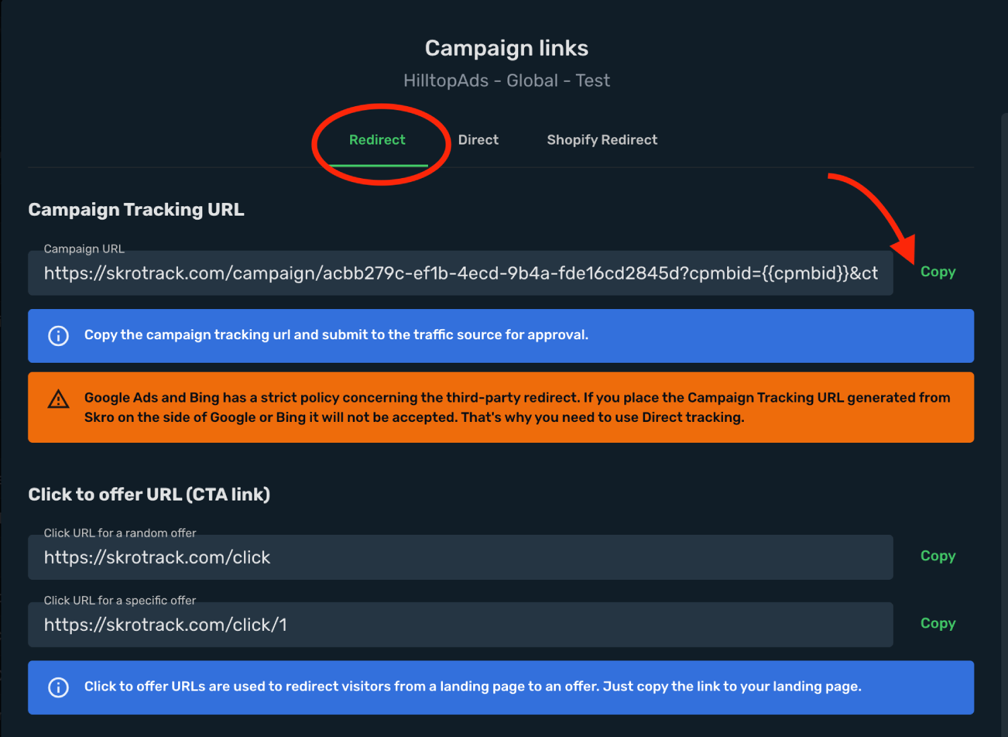The height and width of the screenshot is (737, 1008).
Task: Copy the random offer click URL
Action: [937, 556]
